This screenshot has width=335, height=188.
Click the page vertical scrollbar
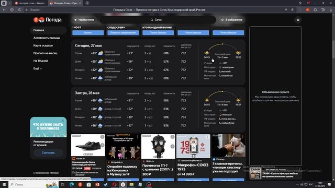[x=333, y=49]
